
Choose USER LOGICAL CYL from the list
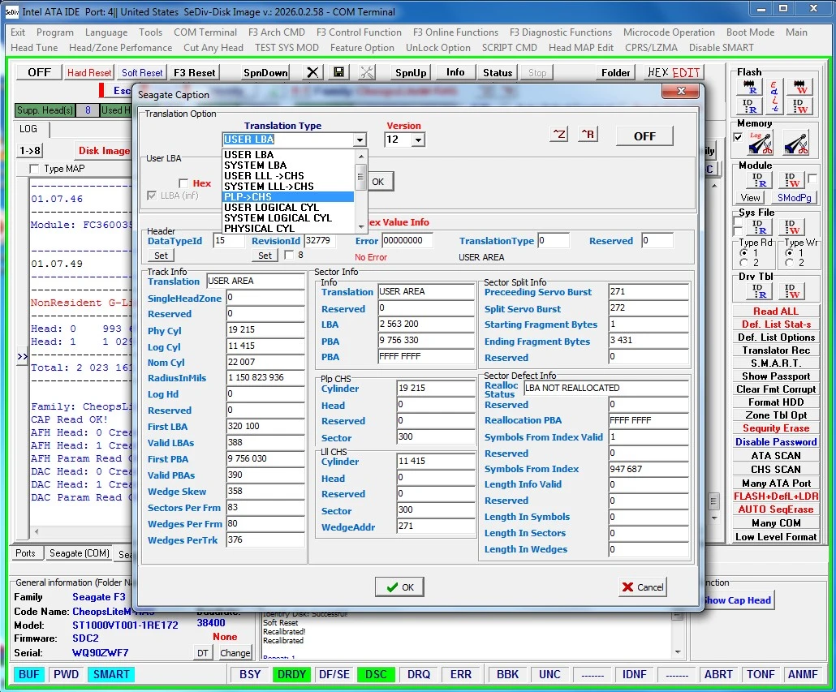tap(288, 207)
